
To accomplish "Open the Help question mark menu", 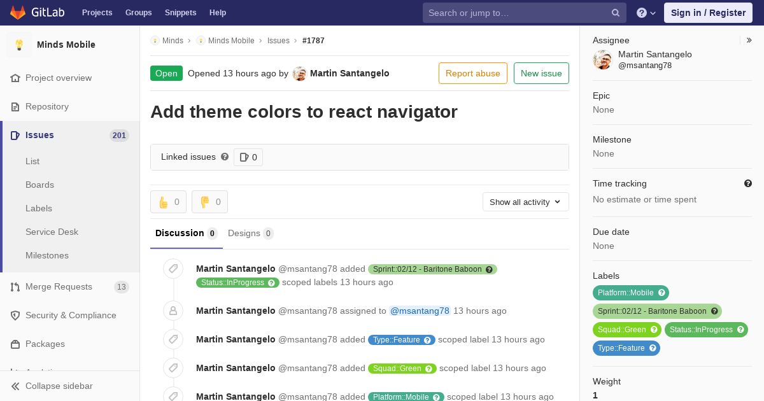I will [x=646, y=13].
